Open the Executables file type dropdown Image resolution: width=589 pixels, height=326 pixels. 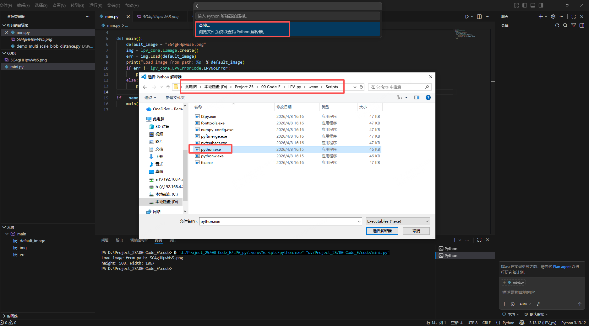398,221
